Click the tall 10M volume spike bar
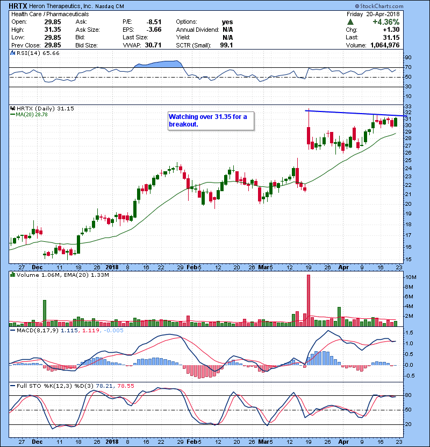This screenshot has width=430, height=447. 309,301
